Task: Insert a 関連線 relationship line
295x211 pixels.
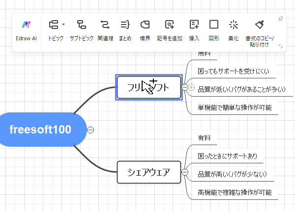Action: tap(105, 31)
